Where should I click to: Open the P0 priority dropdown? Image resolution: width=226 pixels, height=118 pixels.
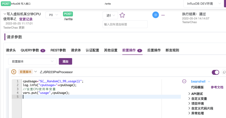(x=53, y=15)
